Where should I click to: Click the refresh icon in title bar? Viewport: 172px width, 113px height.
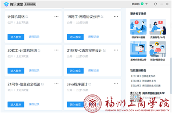click(155, 4)
